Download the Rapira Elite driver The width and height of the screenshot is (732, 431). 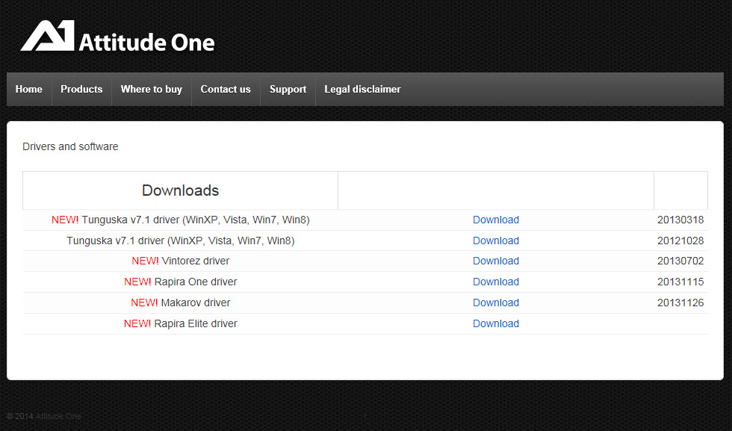496,323
